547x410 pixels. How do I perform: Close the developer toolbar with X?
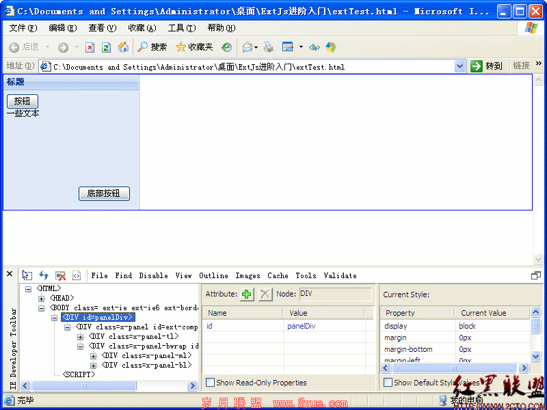[10, 274]
